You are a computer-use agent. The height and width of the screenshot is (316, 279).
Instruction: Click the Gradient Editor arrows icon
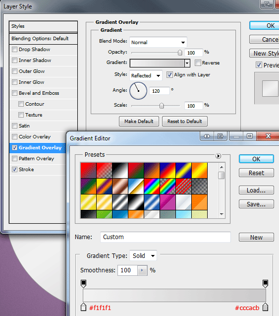pyautogui.click(x=207, y=136)
